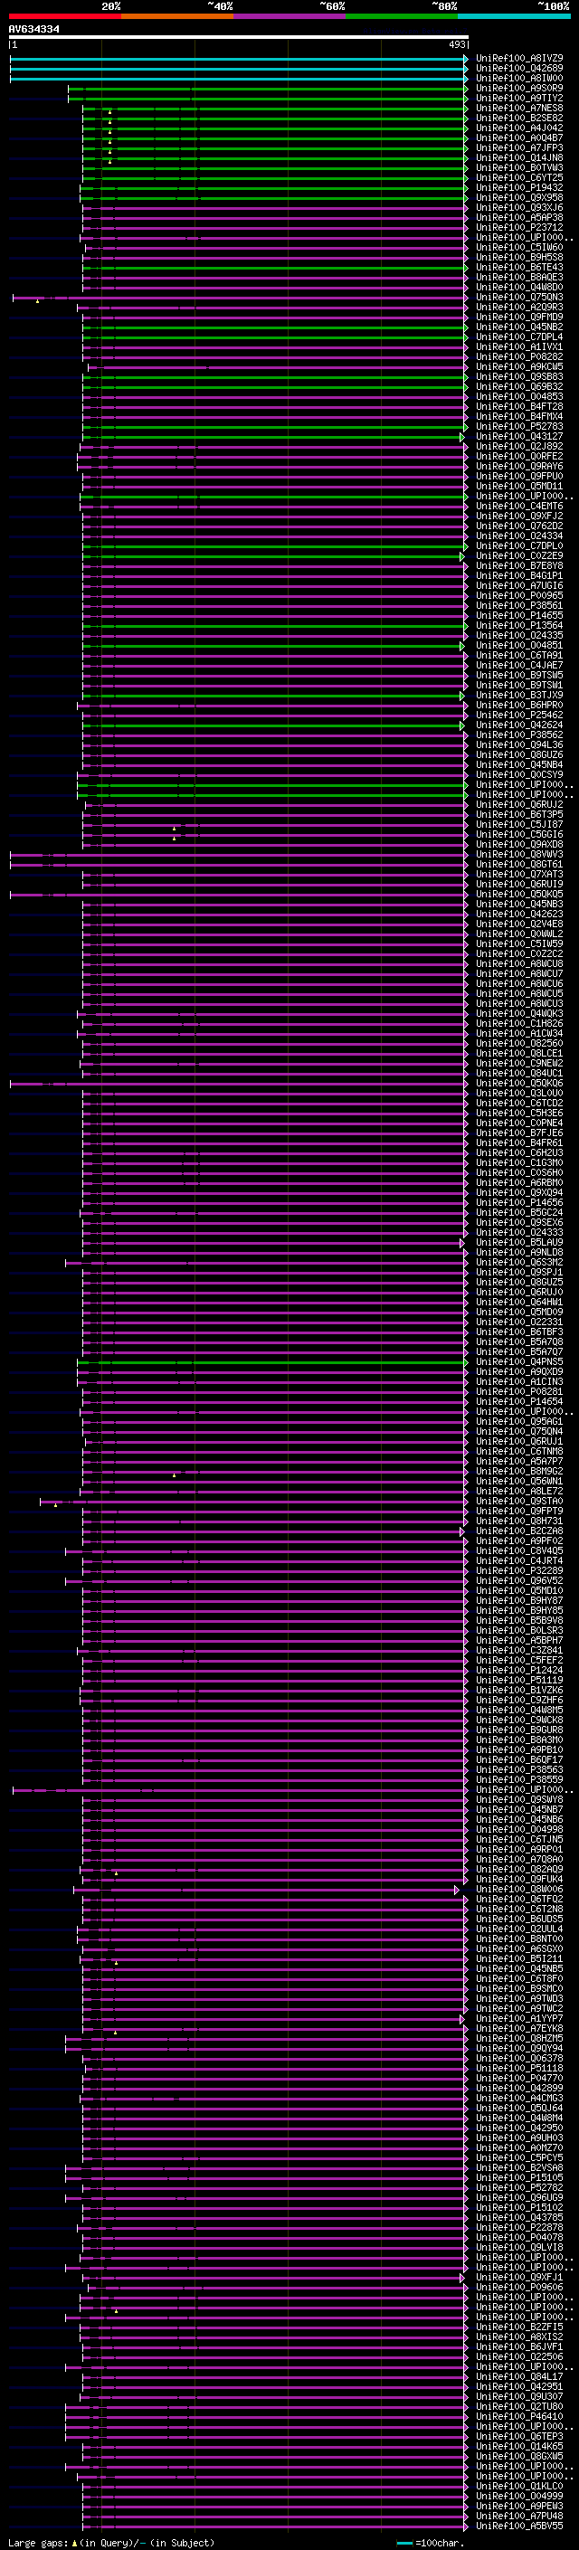Click the arrowhead ending the UniRef100_Q8W006 alignment

click(457, 1890)
